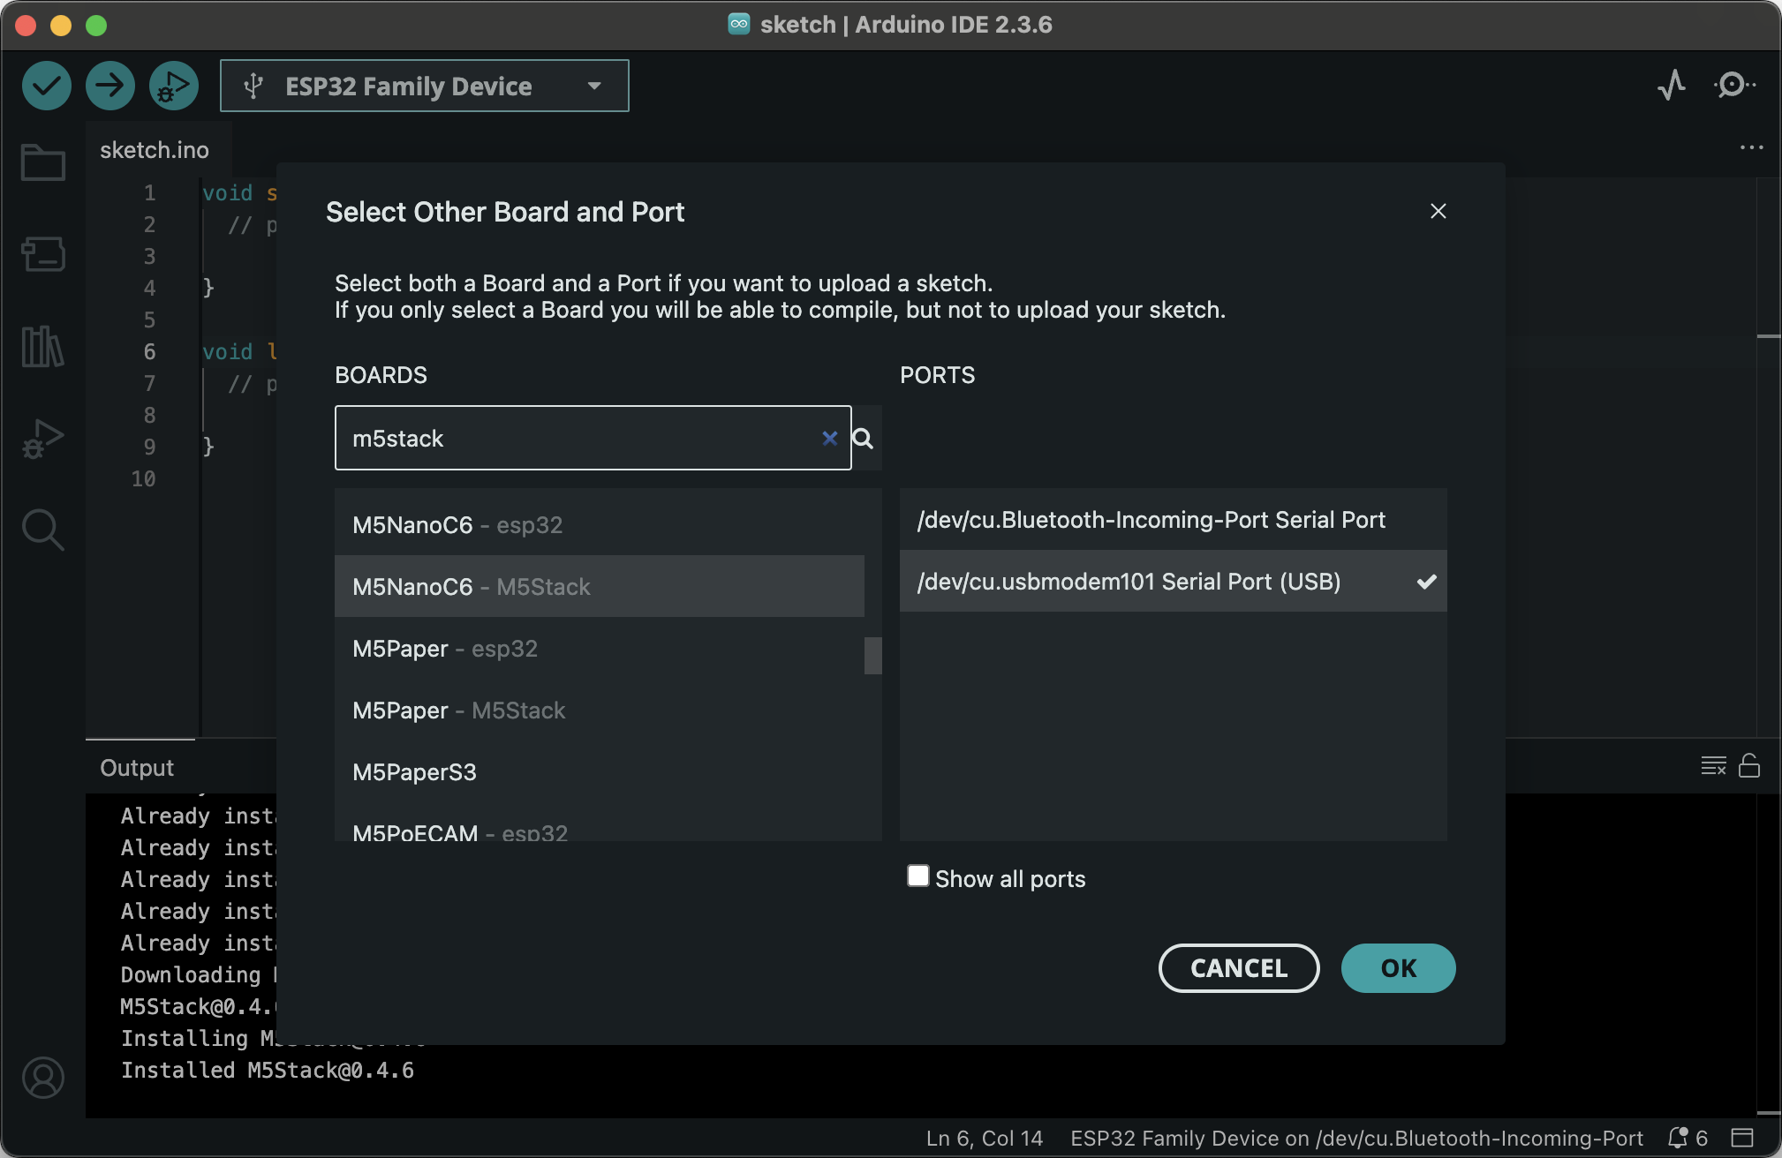Open the Sketchbook folder sidebar icon

point(42,162)
